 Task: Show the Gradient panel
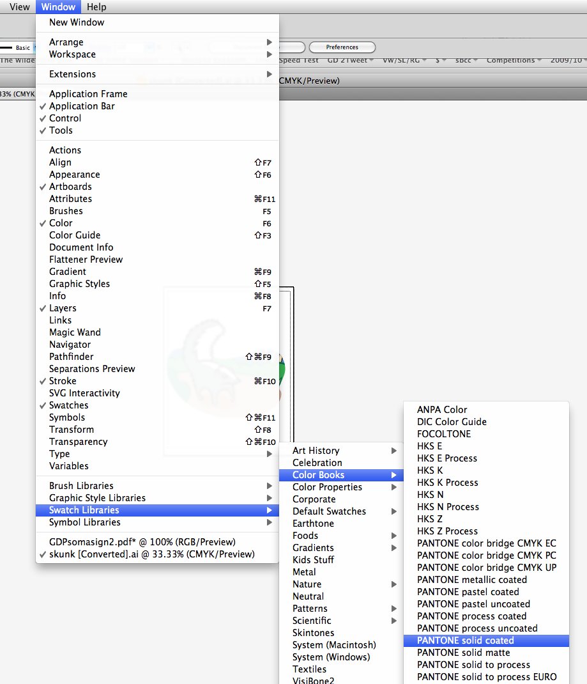(x=157, y=272)
